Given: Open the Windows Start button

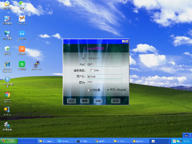Looking at the screenshot, I should pos(9,141).
